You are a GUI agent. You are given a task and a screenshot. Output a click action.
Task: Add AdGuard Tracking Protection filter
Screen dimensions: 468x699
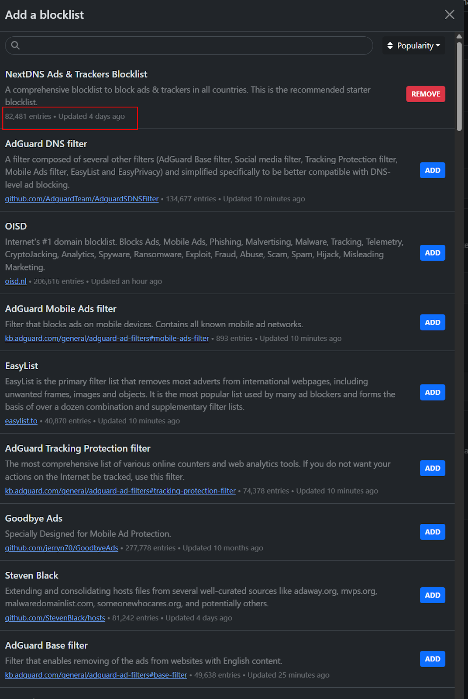coord(432,468)
